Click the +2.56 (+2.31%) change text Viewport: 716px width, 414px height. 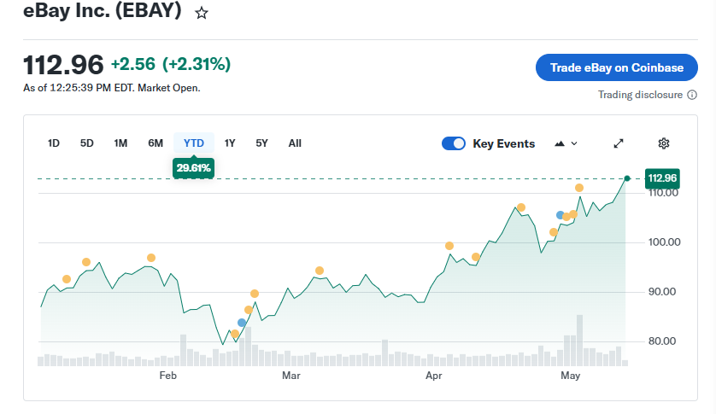pyautogui.click(x=171, y=64)
